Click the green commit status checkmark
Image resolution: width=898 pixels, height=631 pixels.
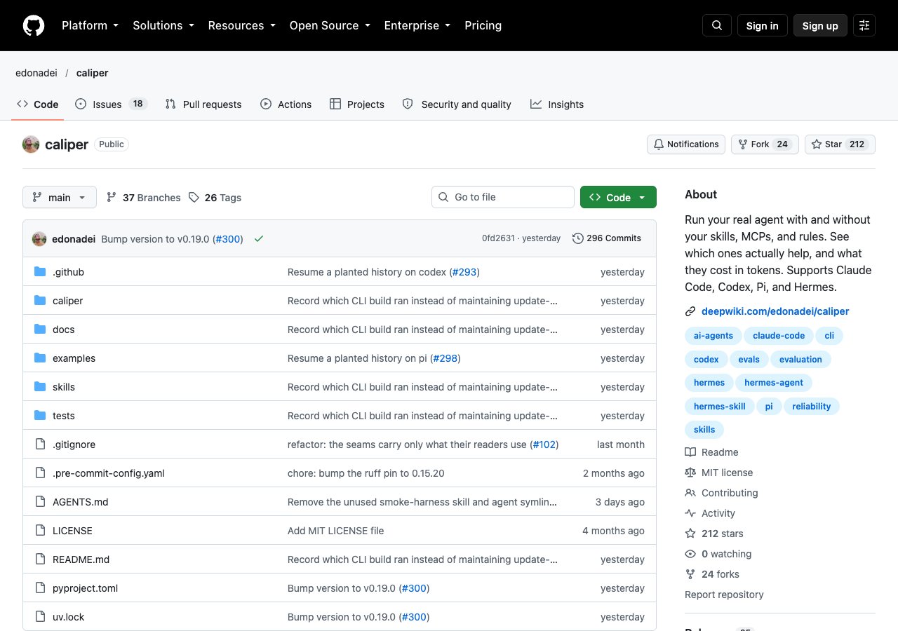pos(259,238)
